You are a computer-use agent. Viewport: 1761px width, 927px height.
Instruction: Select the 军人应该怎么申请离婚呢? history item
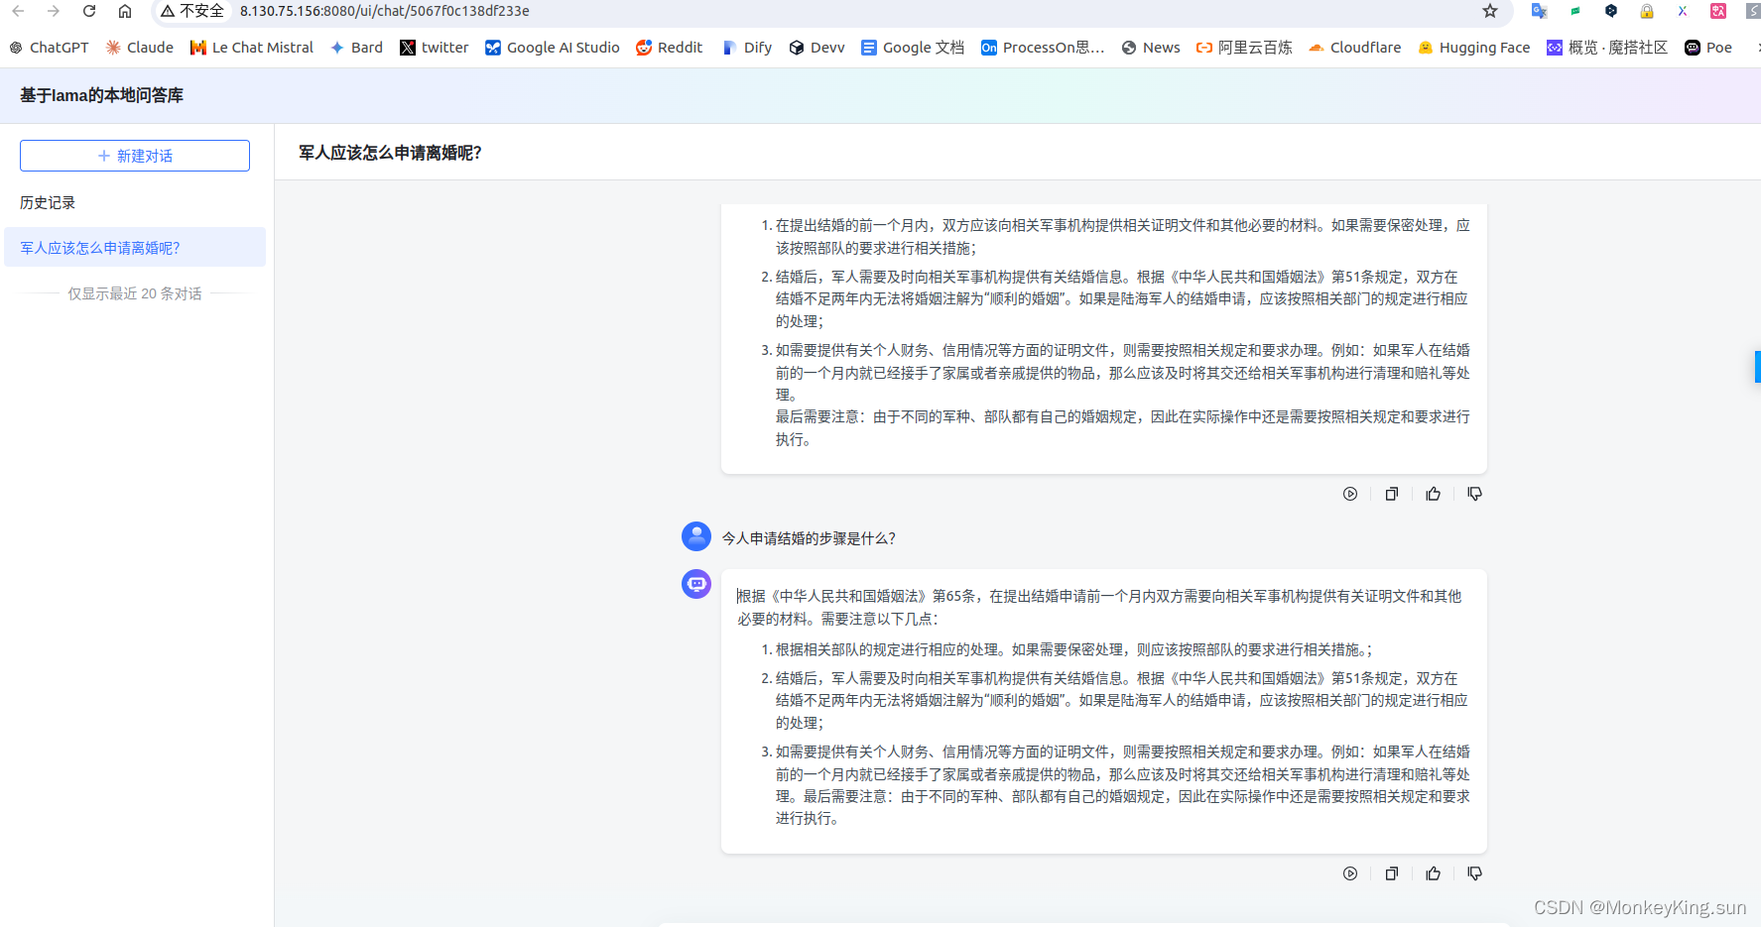pos(135,248)
